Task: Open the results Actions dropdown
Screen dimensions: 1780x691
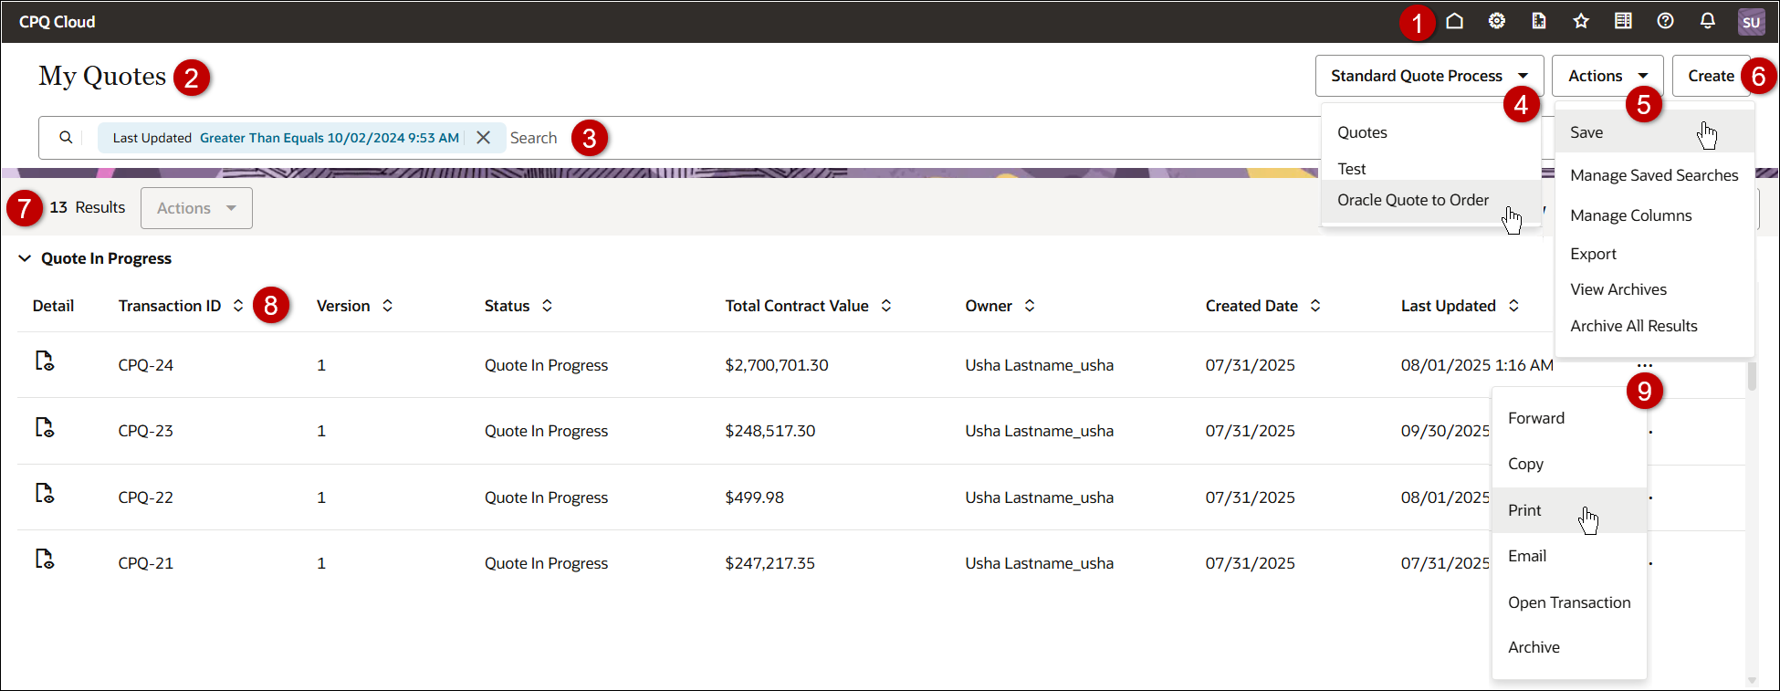Action: point(196,208)
